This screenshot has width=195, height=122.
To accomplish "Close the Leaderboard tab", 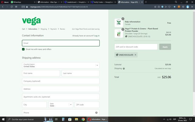I will tap(88, 2).
